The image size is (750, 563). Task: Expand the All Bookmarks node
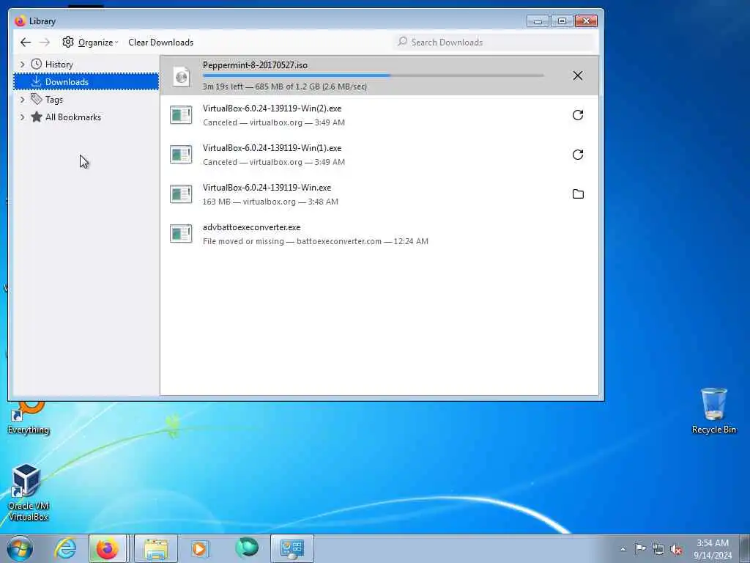(22, 117)
